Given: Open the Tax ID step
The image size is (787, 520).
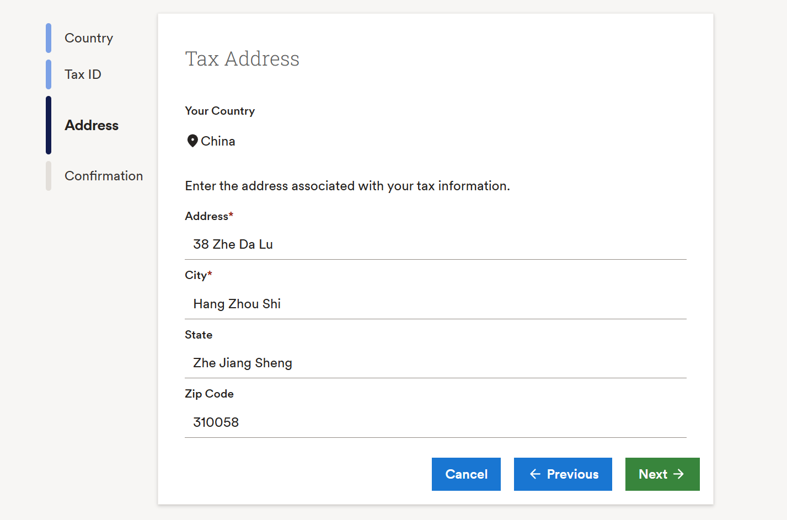Looking at the screenshot, I should pos(83,74).
